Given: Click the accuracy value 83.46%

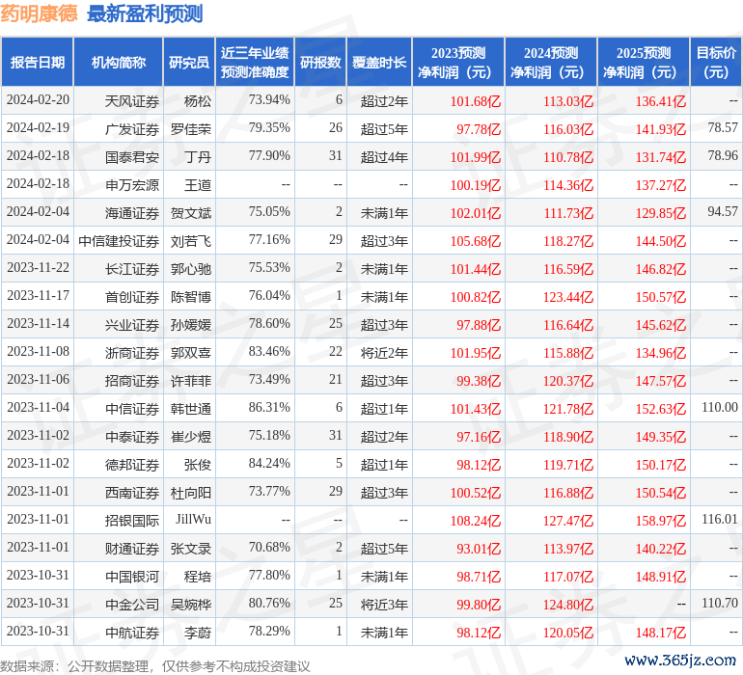Looking at the screenshot, I should point(269,351).
